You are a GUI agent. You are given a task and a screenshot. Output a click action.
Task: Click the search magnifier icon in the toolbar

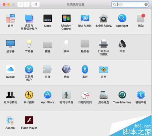[x=114, y=4]
